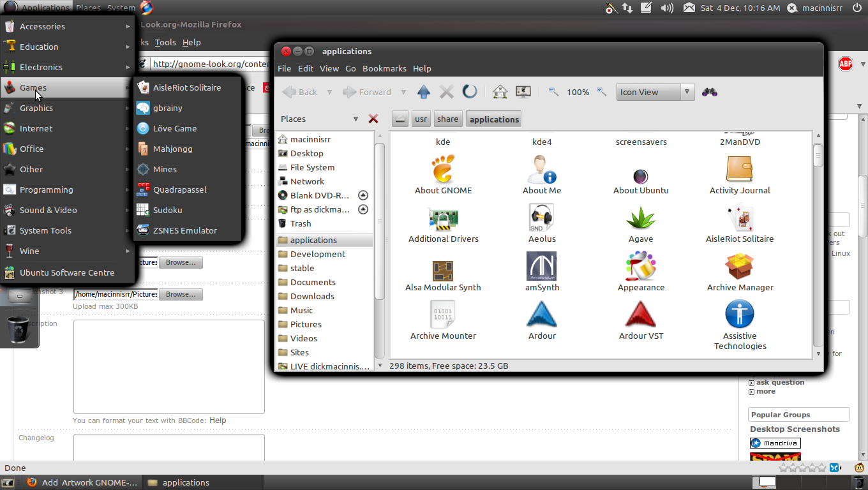Screen dimensions: 868x490
Task: Click the Back navigation button
Action: (300, 92)
